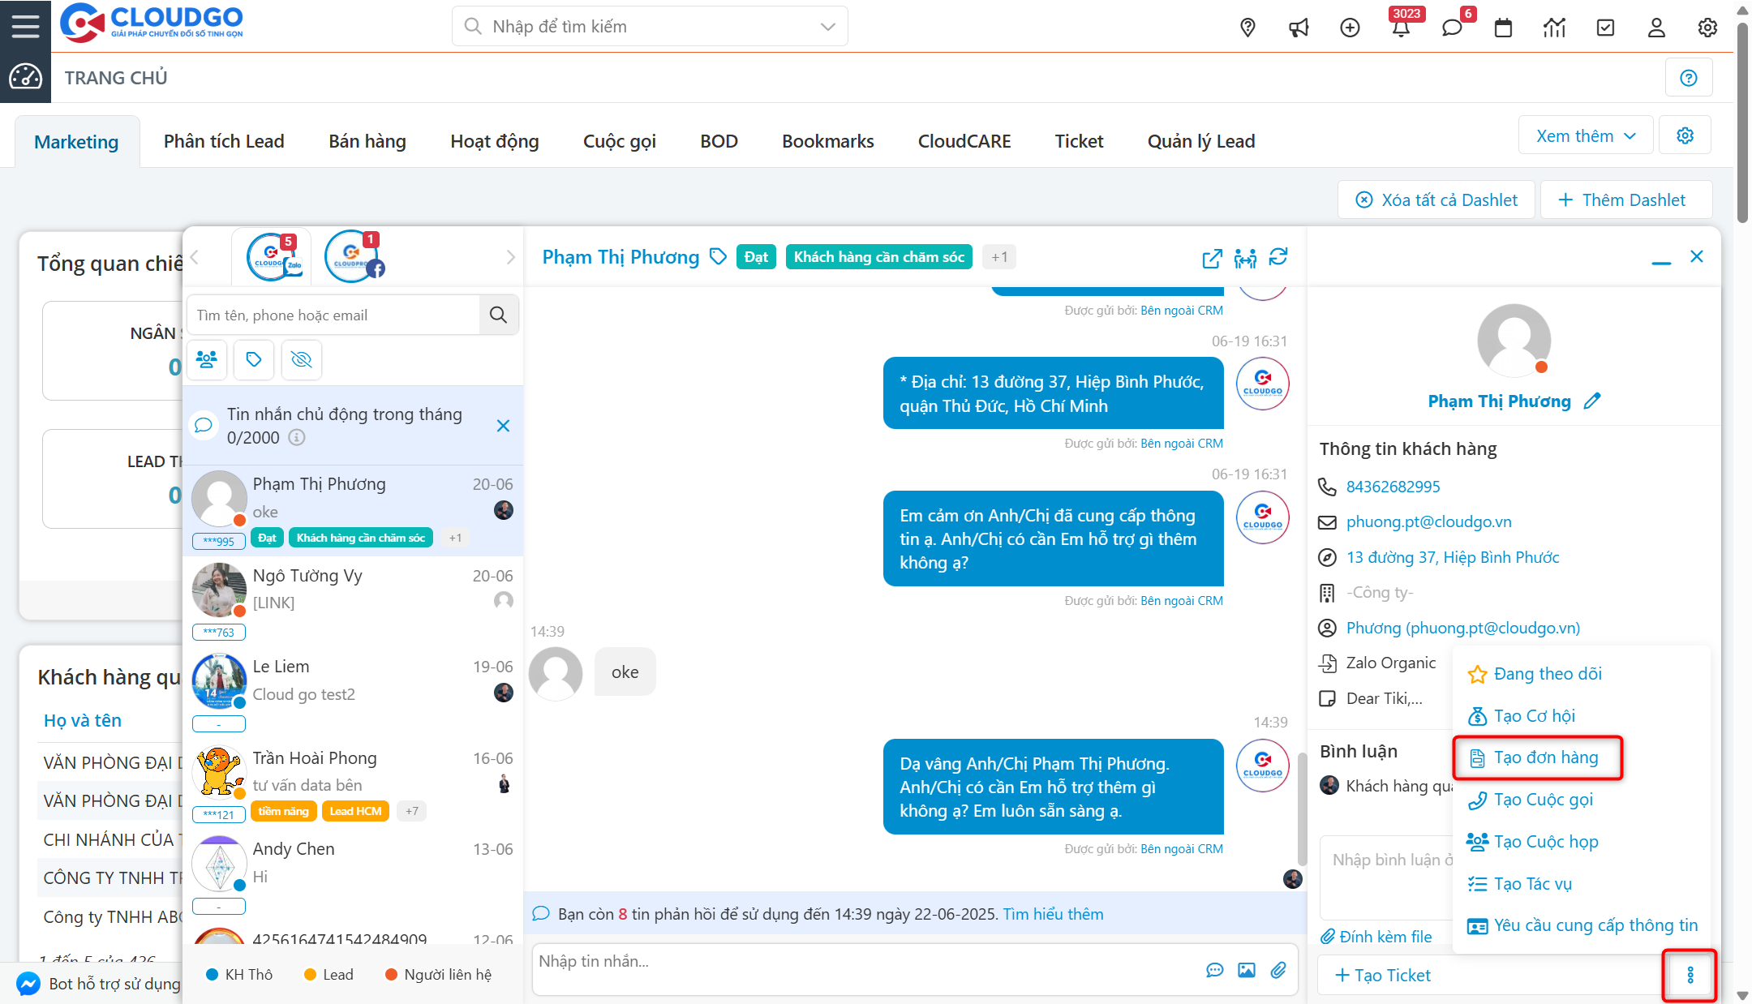
Task: Click the phone number 84362682995
Action: point(1392,487)
